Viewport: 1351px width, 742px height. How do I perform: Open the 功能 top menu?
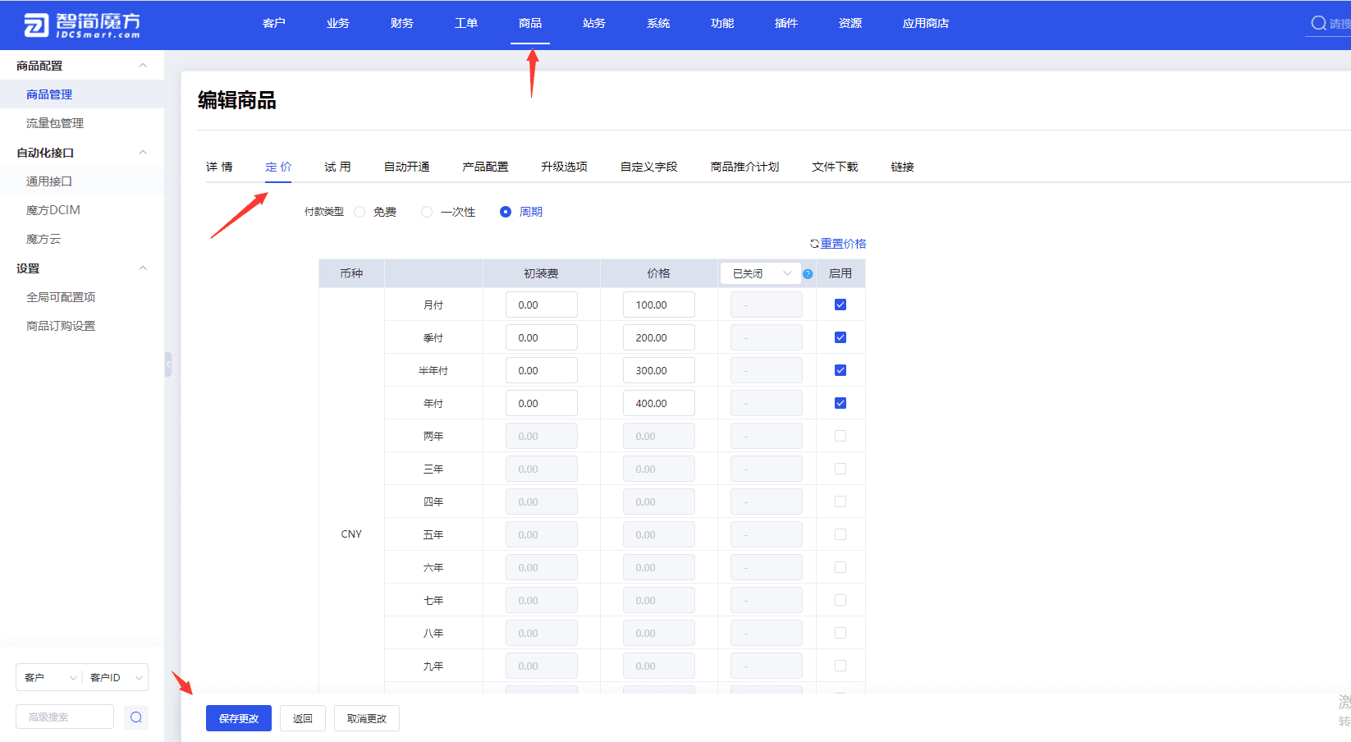coord(722,23)
